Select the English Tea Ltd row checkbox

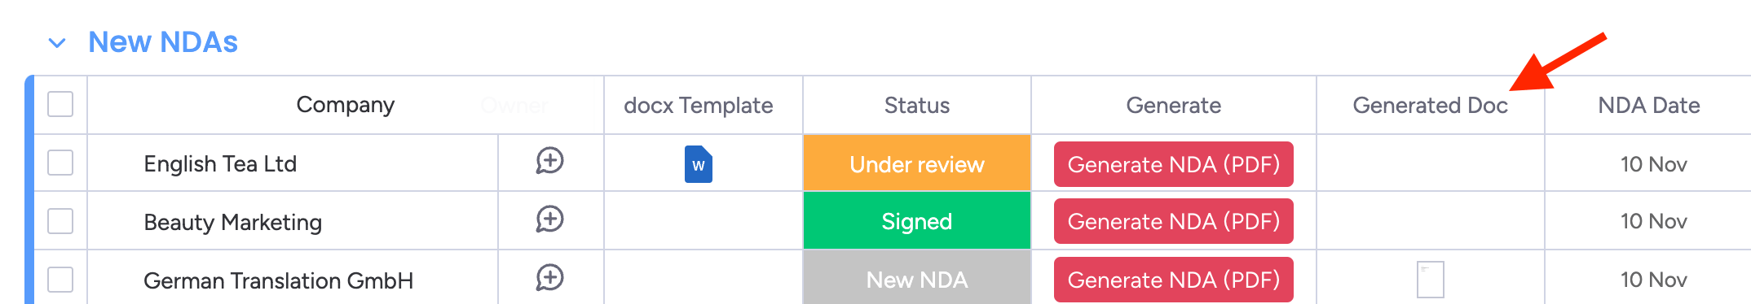coord(60,163)
